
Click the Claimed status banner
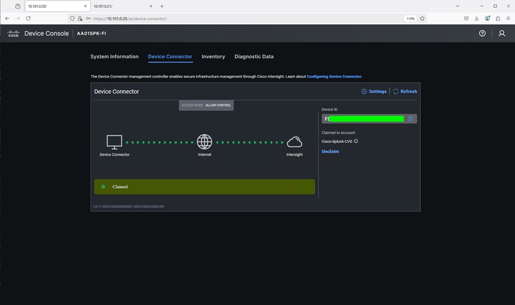click(x=204, y=187)
